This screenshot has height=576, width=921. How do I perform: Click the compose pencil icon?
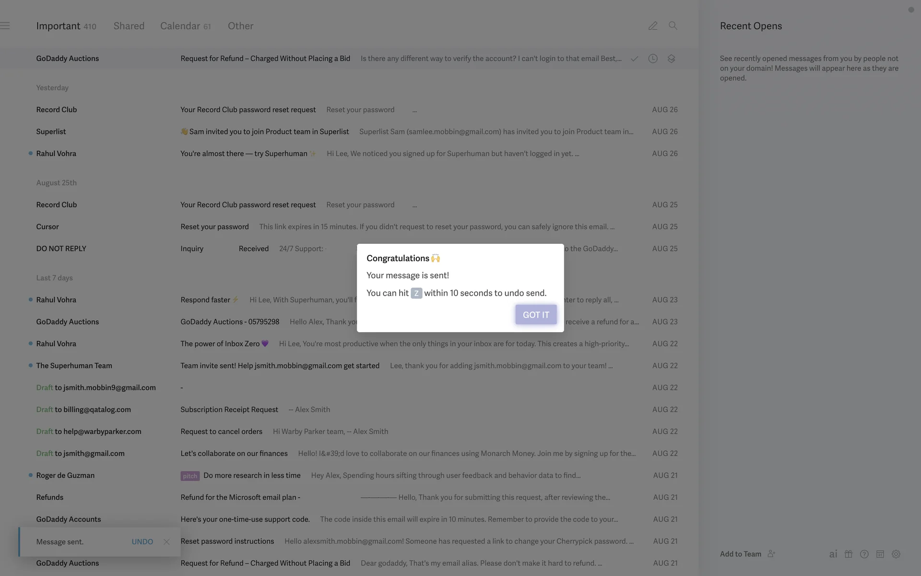[653, 26]
